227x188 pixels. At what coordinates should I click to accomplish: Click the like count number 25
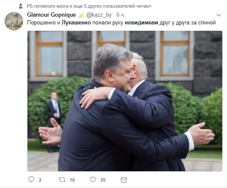103,180
